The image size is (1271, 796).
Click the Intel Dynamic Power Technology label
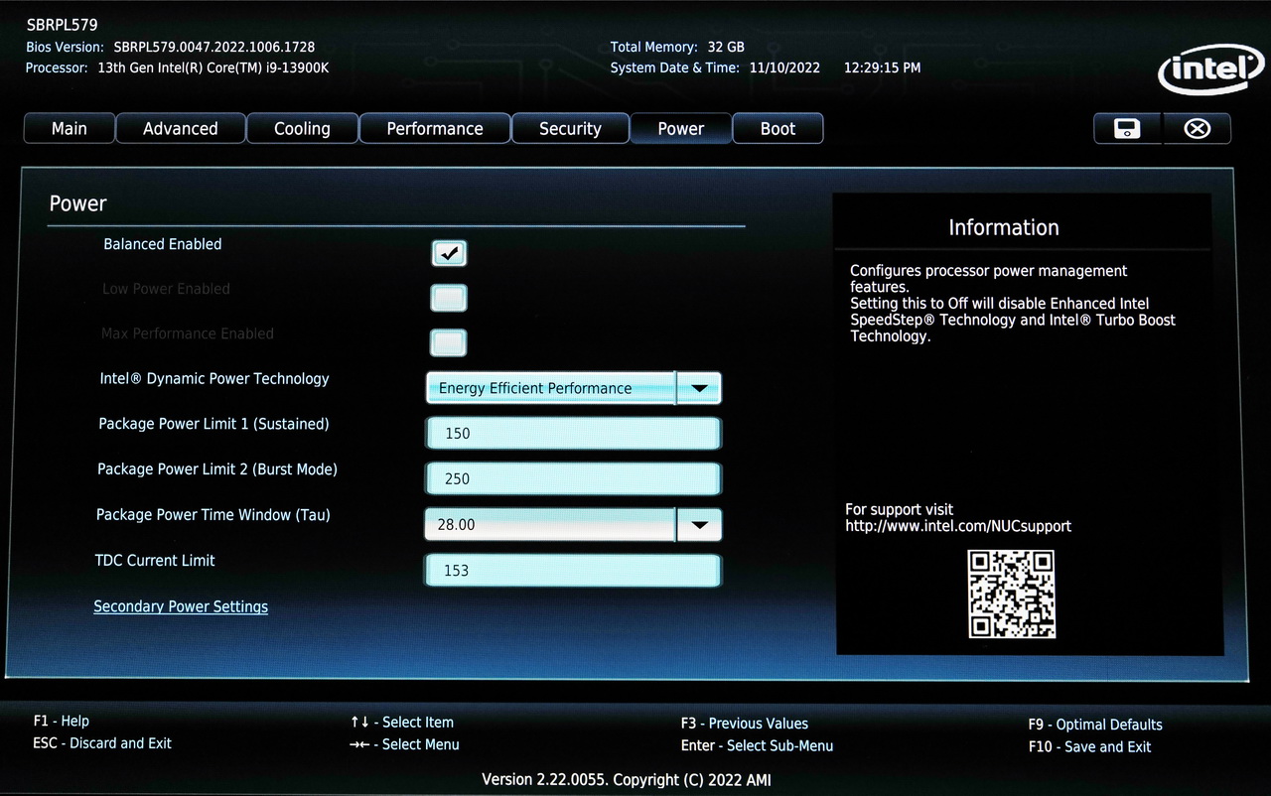(x=214, y=379)
